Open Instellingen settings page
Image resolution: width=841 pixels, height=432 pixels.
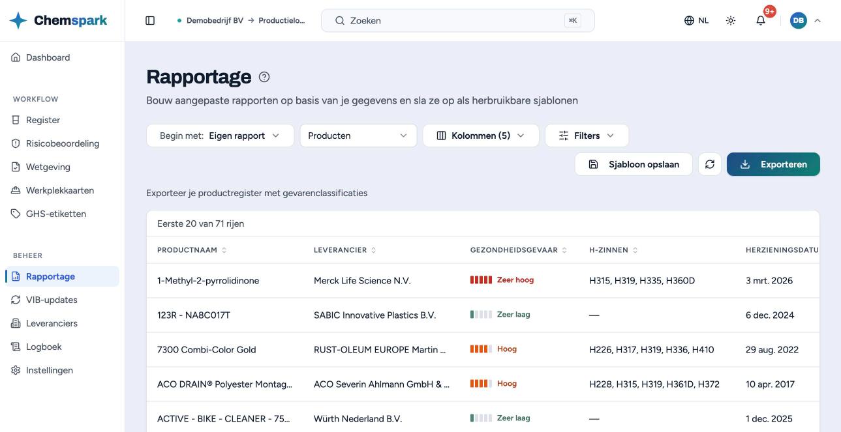tap(62, 370)
